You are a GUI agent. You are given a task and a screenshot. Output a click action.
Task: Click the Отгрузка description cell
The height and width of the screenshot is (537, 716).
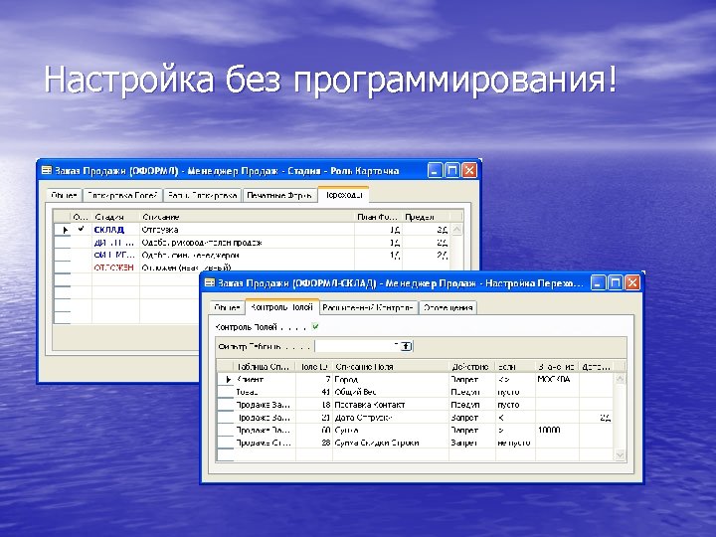pyautogui.click(x=247, y=230)
